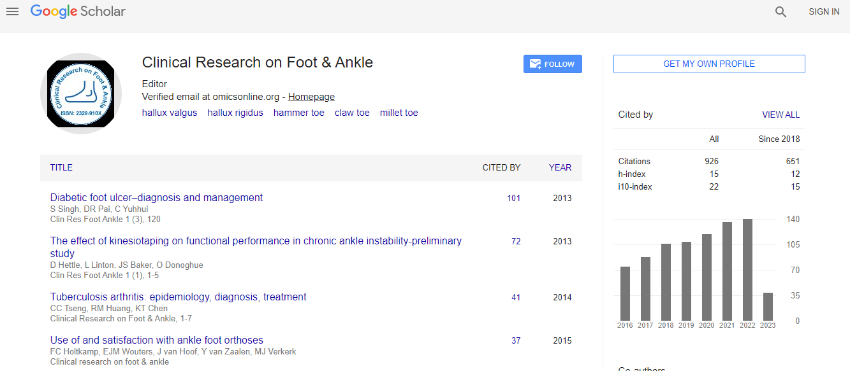Screen dimensions: 850x371
Task: Open Tuberculosis arthritis article title
Action: click(178, 297)
